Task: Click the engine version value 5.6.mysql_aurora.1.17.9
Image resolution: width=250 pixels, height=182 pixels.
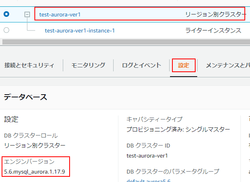Action: coord(34,172)
